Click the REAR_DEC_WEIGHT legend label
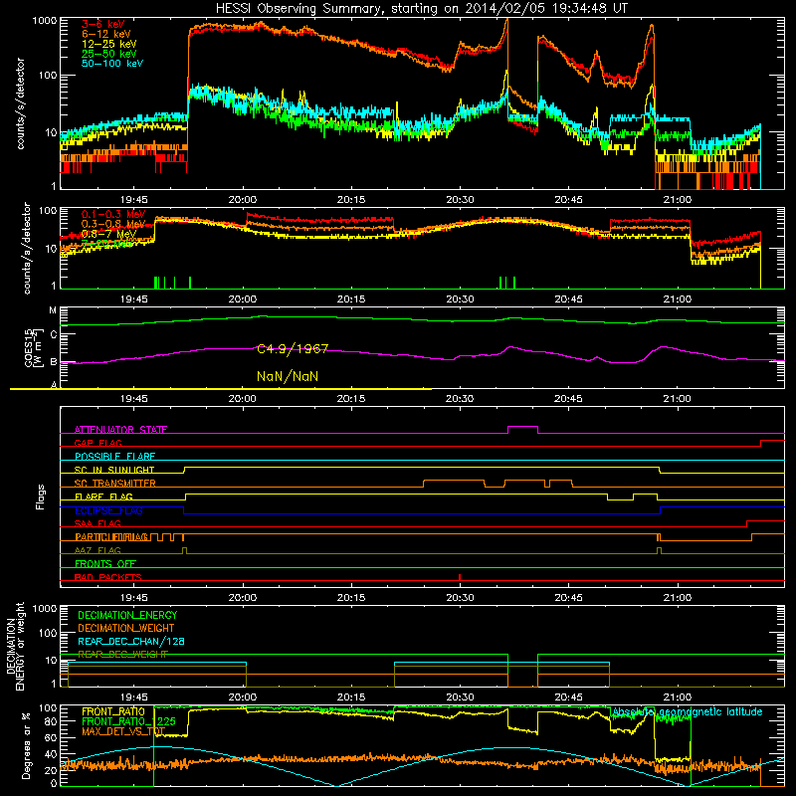This screenshot has height=796, width=796. [x=122, y=655]
